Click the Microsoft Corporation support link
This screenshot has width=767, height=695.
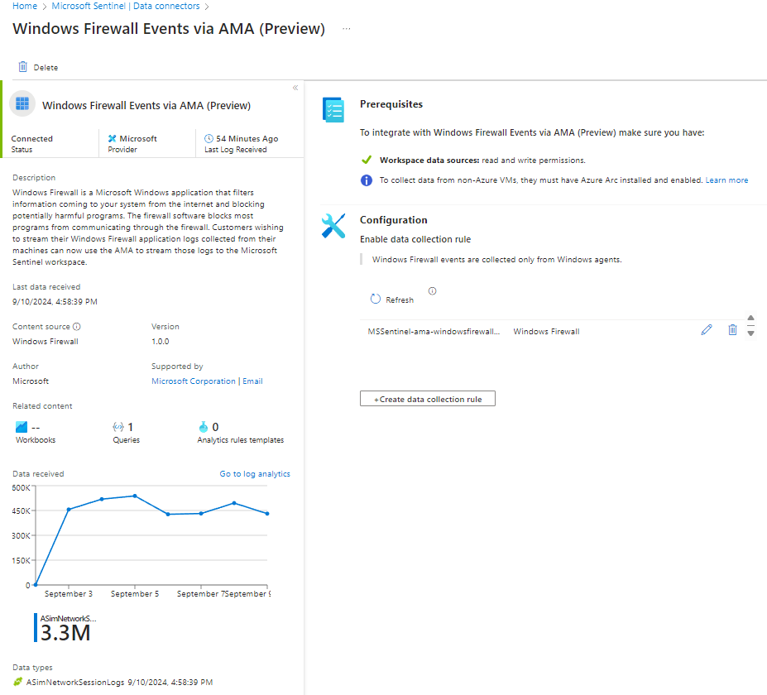pos(194,381)
